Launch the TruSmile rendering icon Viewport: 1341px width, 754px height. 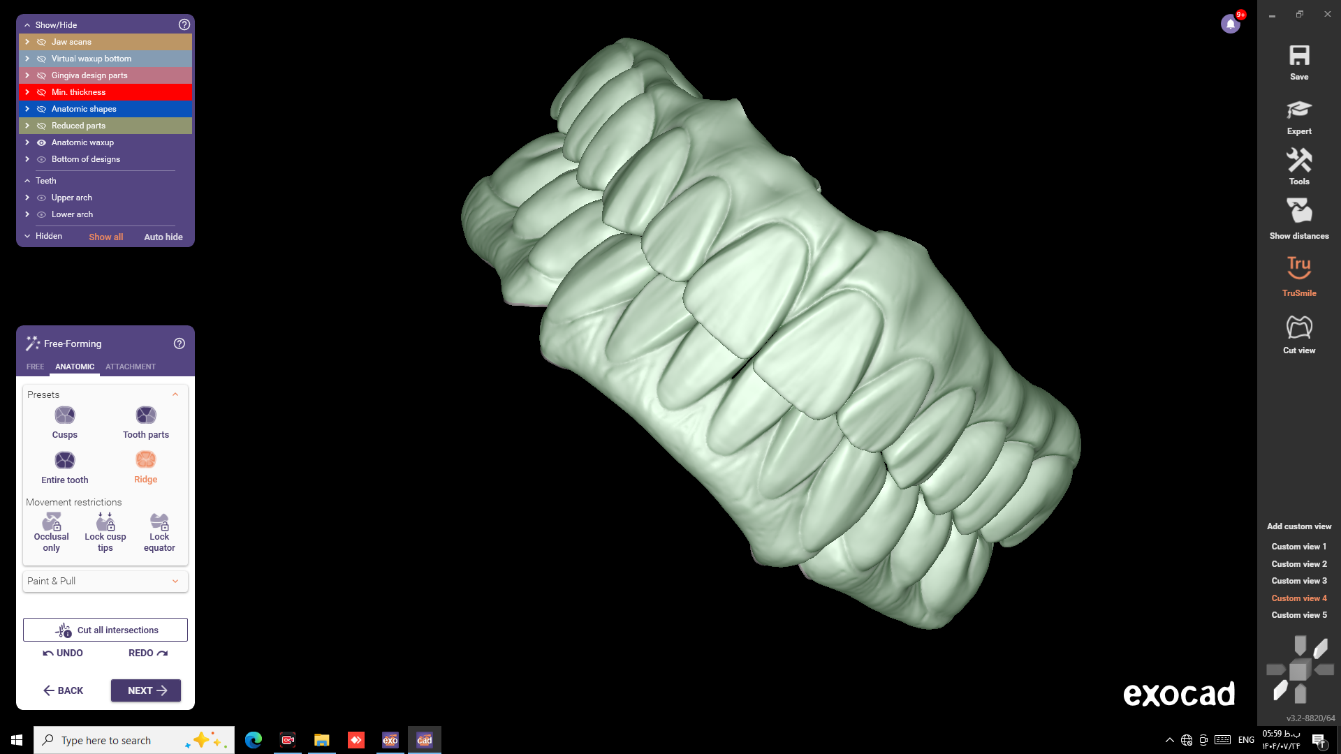tap(1298, 267)
